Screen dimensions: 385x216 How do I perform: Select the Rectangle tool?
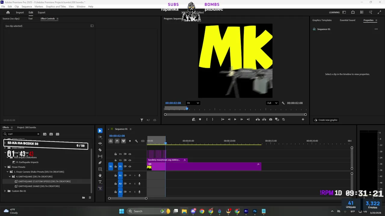[100, 169]
